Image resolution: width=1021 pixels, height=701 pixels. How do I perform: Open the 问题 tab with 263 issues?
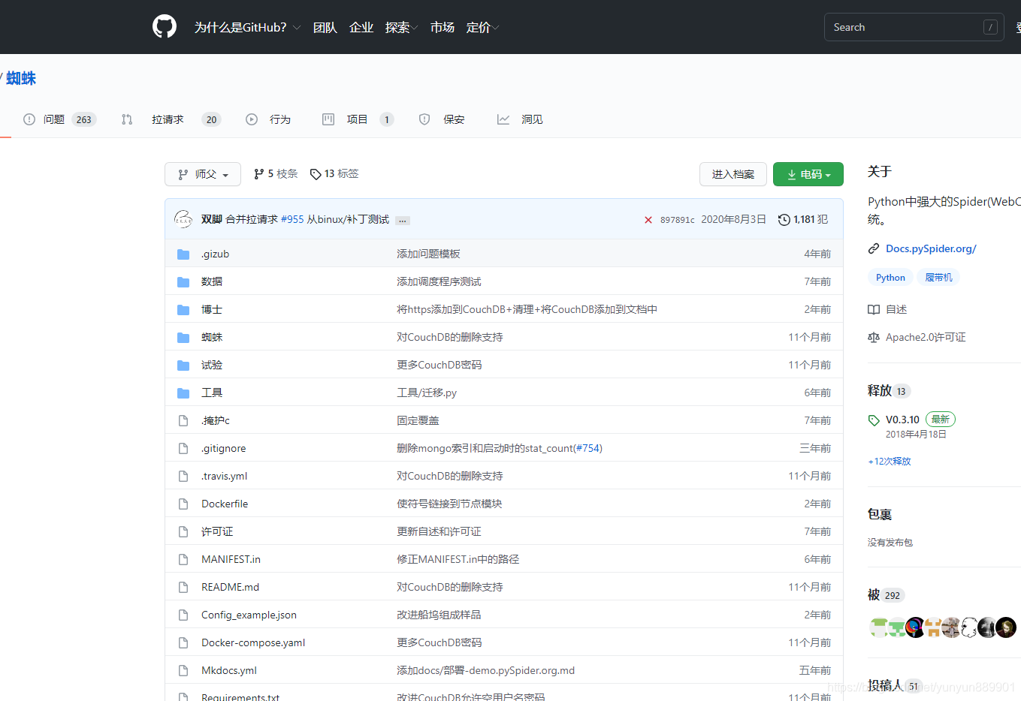[60, 119]
